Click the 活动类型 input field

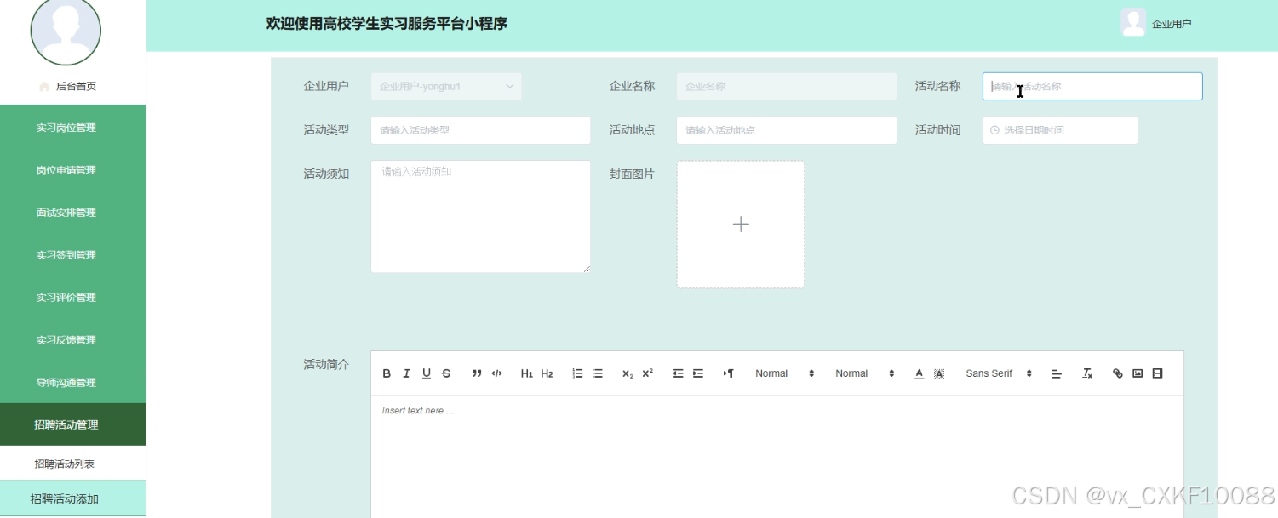click(480, 130)
